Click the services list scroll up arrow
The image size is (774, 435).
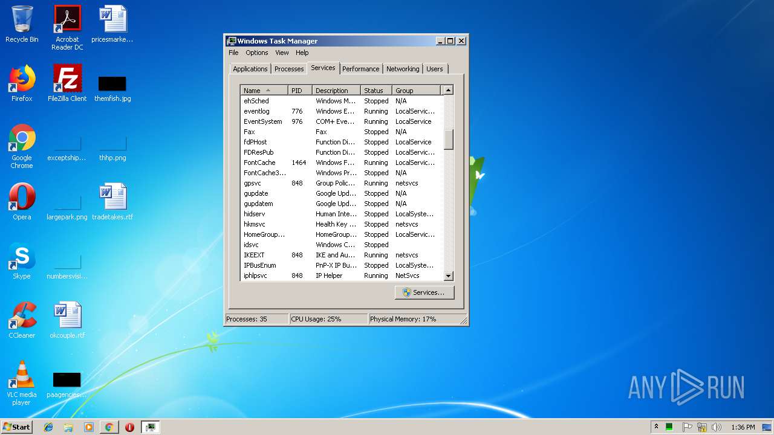coord(448,91)
